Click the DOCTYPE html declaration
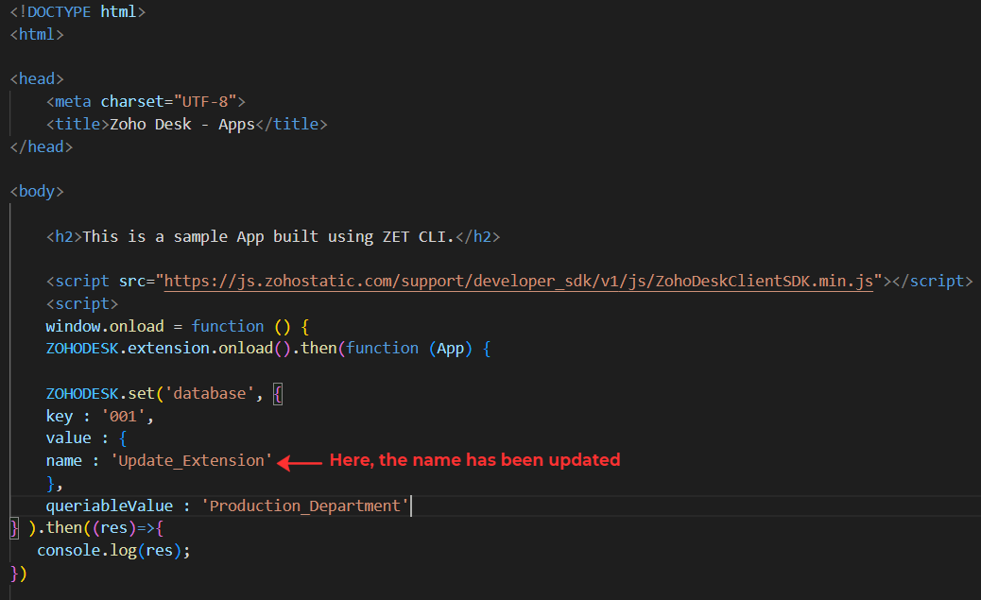The height and width of the screenshot is (600, 981). (77, 12)
